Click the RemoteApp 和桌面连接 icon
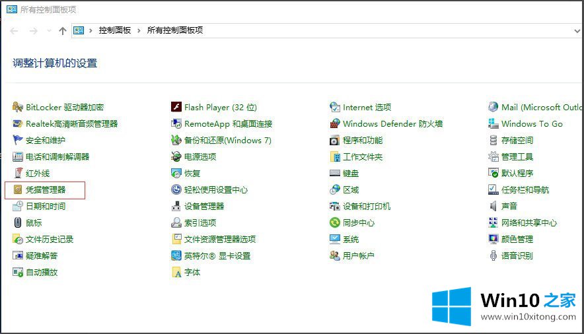This screenshot has width=584, height=334. pos(176,123)
